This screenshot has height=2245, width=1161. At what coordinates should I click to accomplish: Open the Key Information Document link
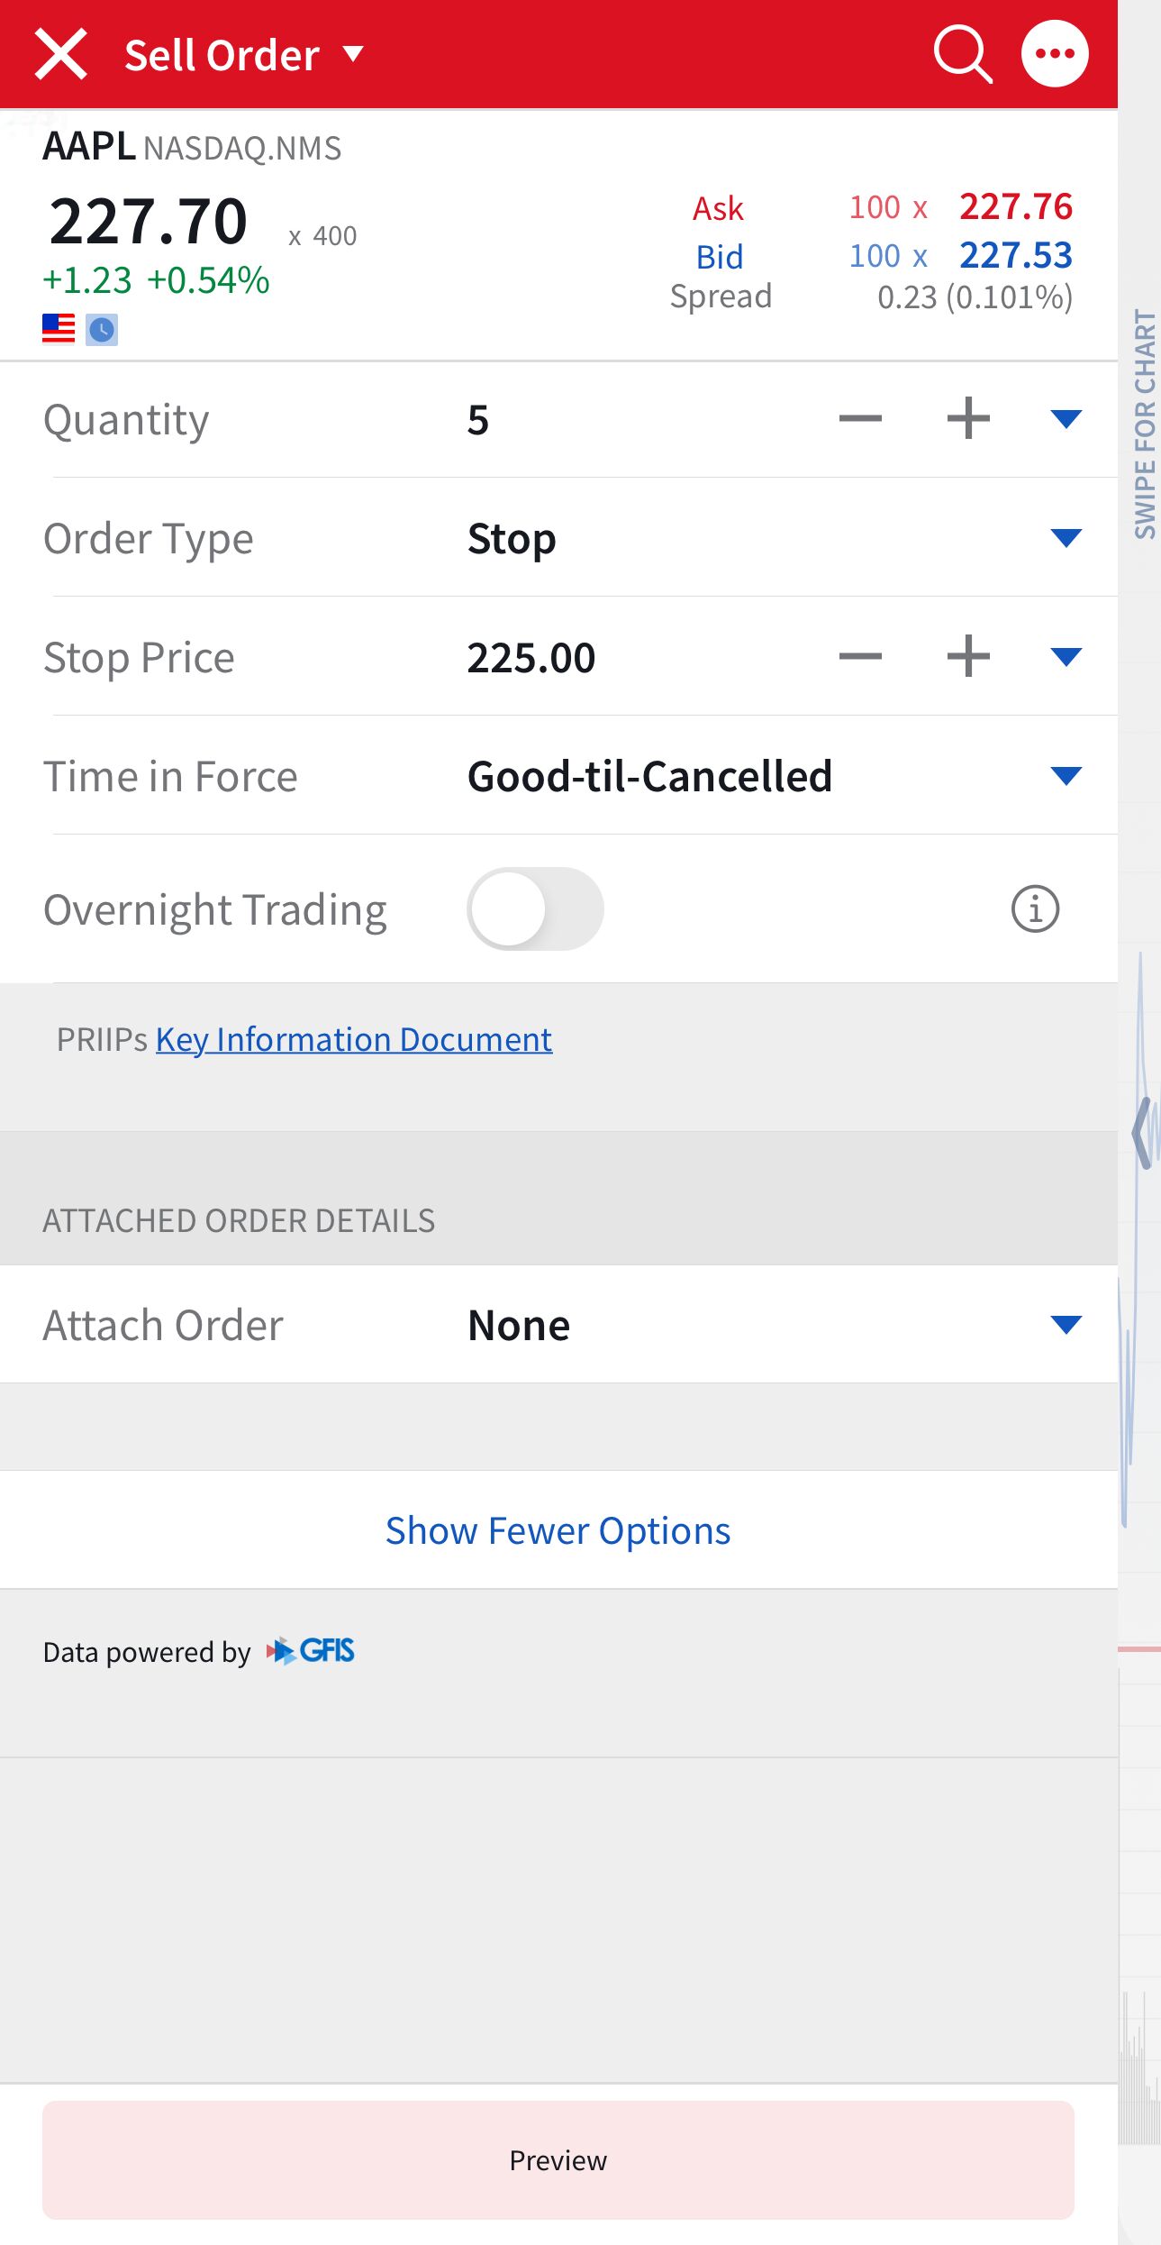click(x=353, y=1040)
